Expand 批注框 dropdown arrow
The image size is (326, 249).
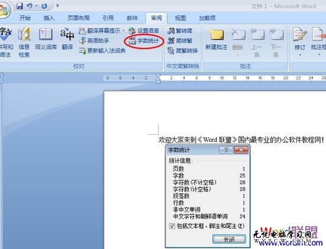click(319, 55)
